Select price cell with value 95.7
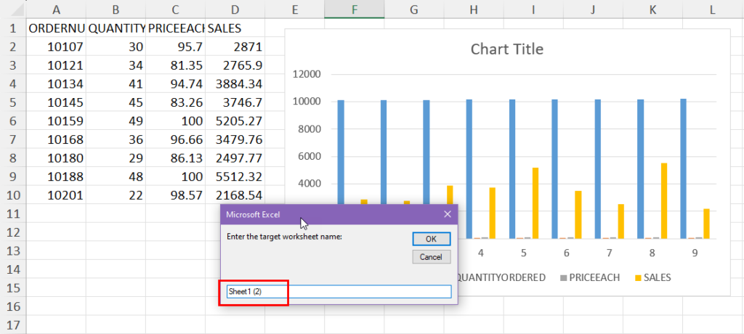This screenshot has height=334, width=744. pyautogui.click(x=176, y=47)
